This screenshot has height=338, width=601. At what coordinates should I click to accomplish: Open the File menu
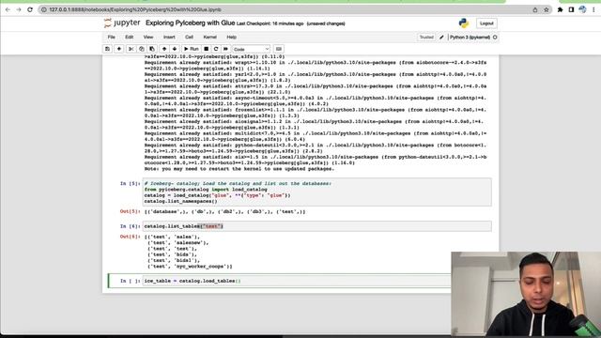tap(111, 38)
